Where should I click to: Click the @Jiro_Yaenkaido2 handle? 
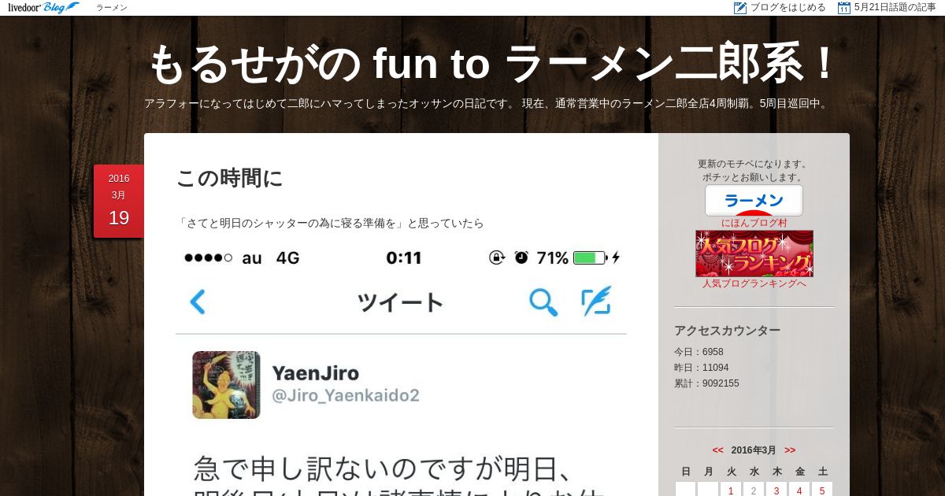tap(346, 395)
